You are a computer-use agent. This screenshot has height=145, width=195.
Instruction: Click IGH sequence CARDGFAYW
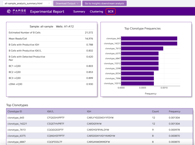(x=94, y=124)
